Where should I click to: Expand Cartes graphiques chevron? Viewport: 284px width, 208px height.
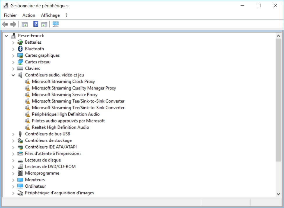pyautogui.click(x=13, y=56)
